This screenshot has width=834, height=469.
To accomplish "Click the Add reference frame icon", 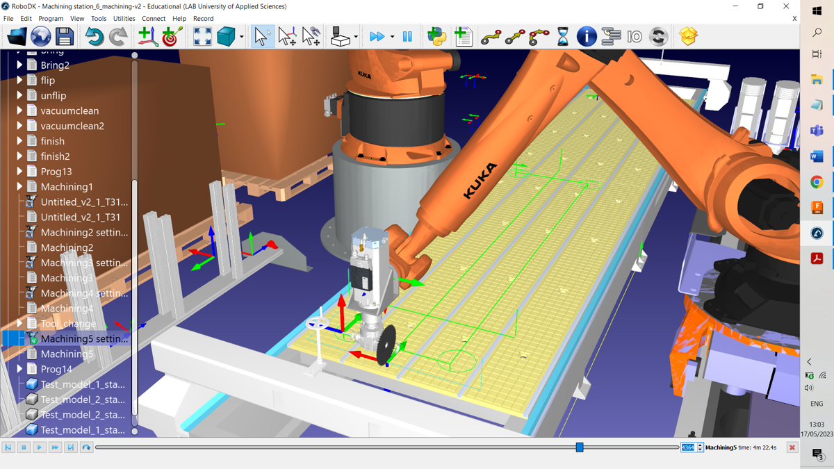I will click(x=147, y=37).
